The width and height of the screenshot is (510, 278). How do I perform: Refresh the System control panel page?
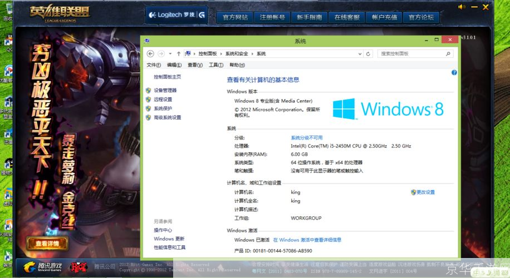(x=368, y=54)
